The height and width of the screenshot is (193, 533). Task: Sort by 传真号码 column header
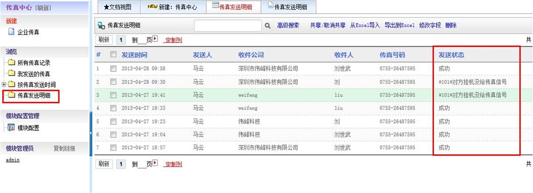(x=392, y=55)
